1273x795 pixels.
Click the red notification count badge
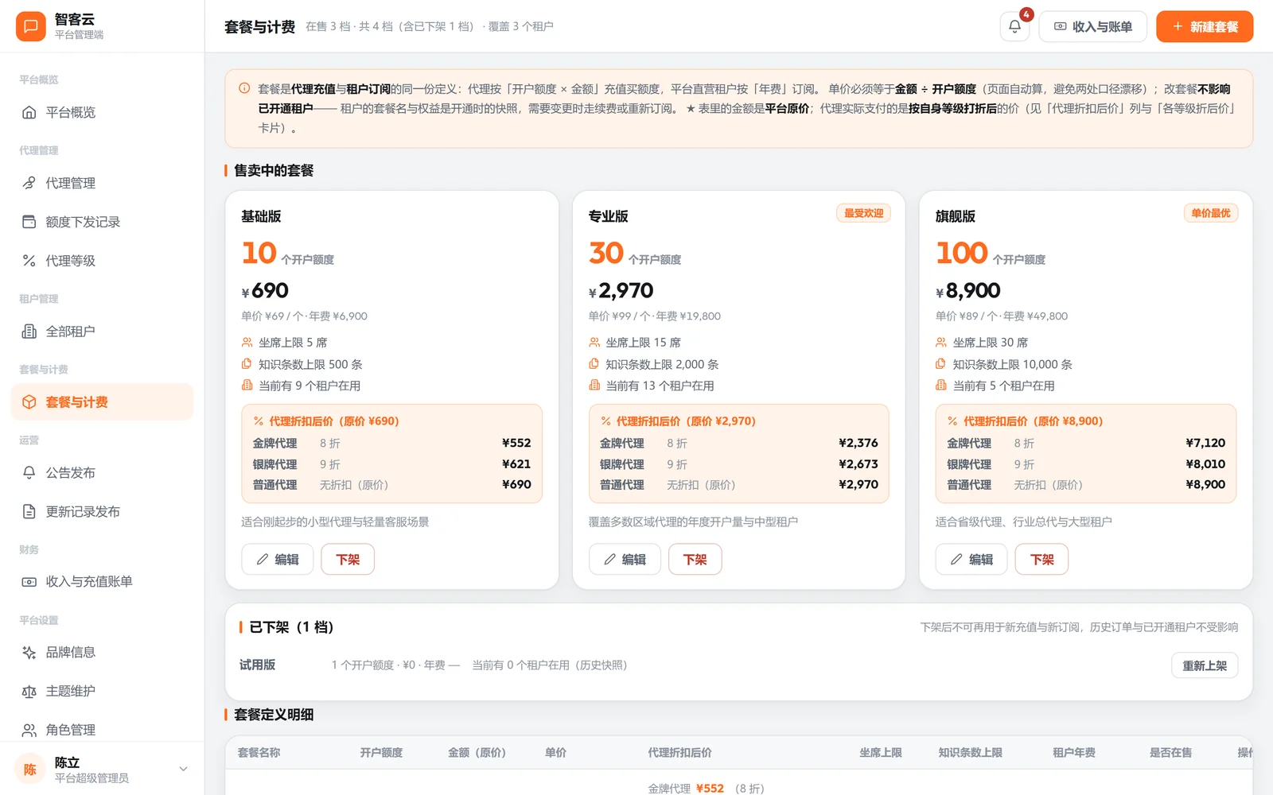[1026, 14]
